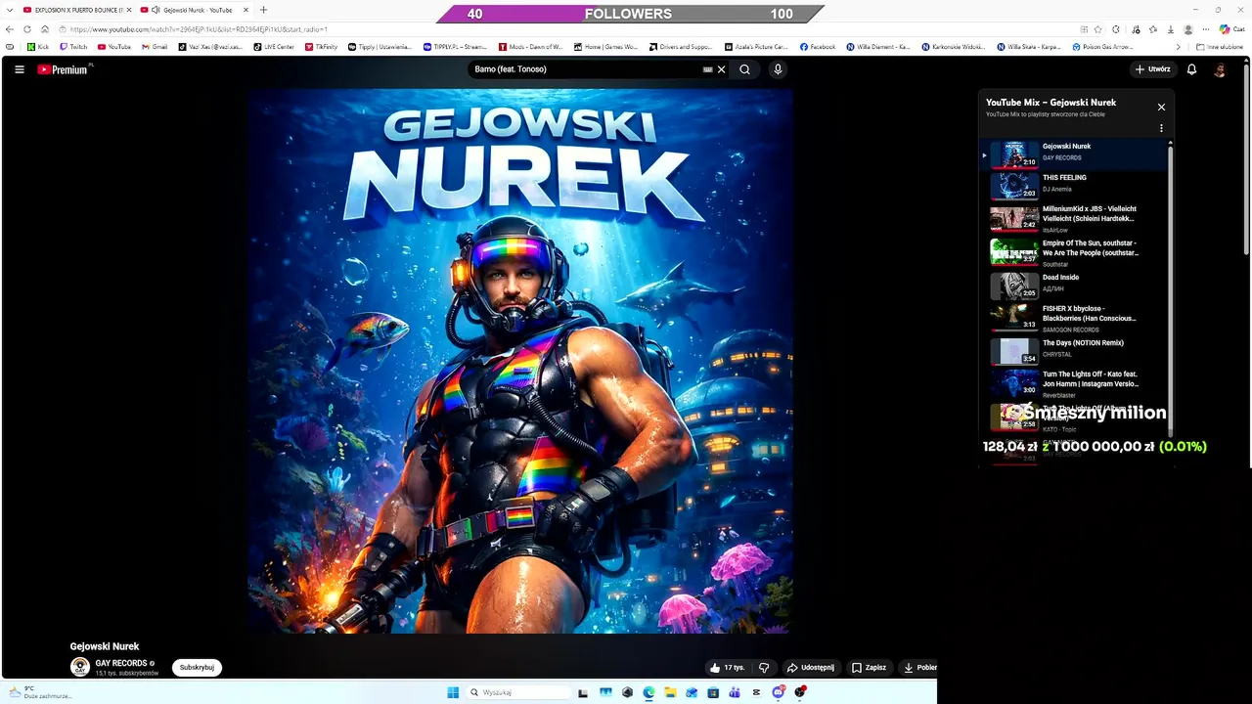Open playlist three-dot options menu
The image size is (1252, 704).
[x=1161, y=128]
